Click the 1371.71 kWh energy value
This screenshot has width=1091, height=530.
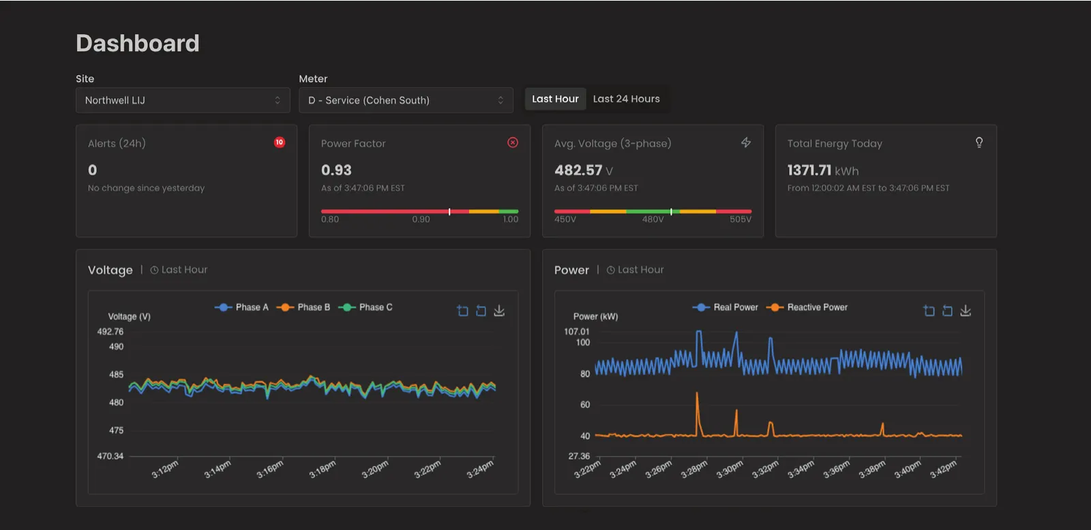[823, 170]
